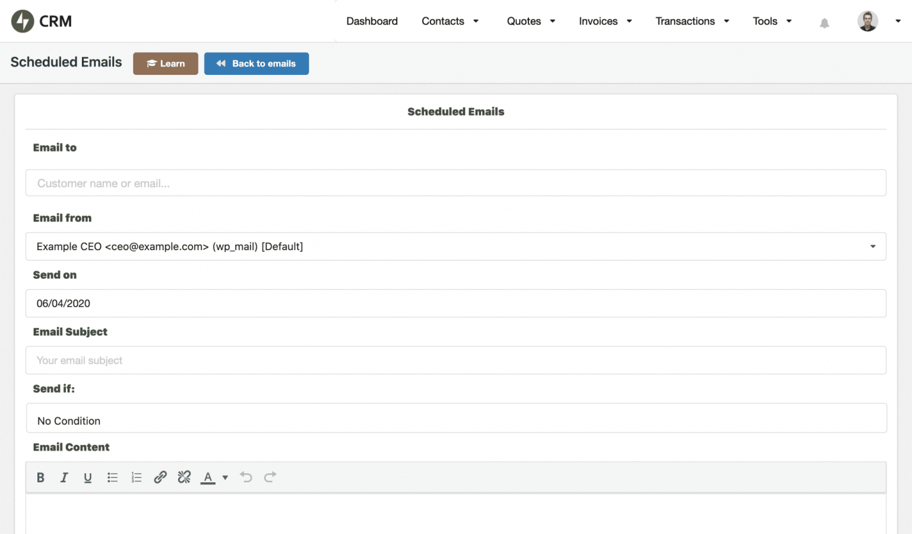Viewport: 912px width, 534px height.
Task: Click the Send on date field
Action: click(x=455, y=303)
